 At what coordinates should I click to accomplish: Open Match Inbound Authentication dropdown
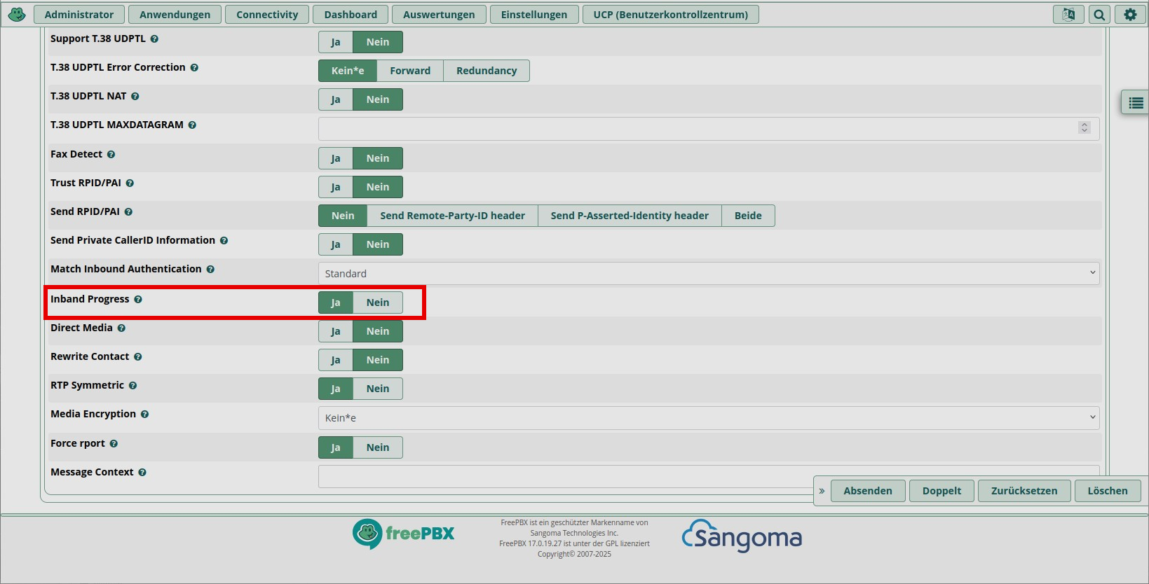click(708, 273)
